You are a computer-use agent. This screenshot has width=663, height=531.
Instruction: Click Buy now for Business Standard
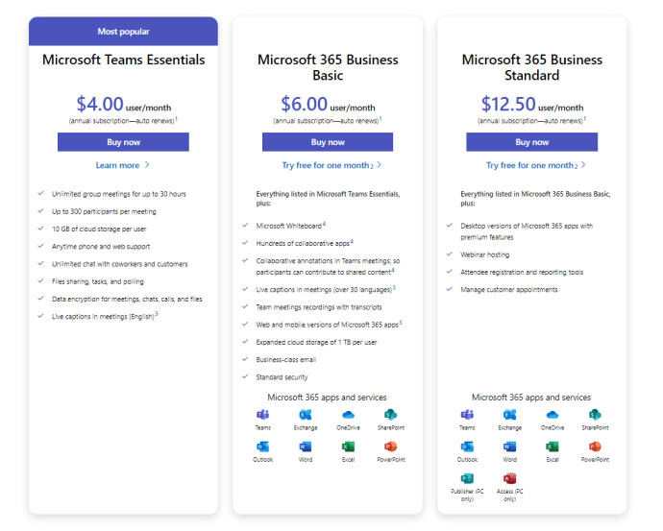pos(532,142)
